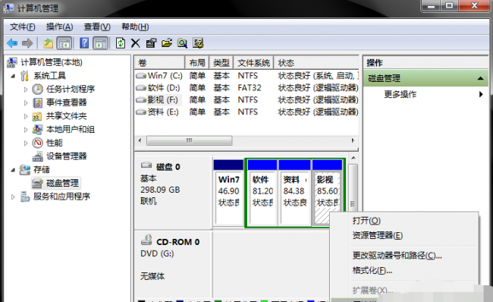Sort by the 类型 column header
The height and width of the screenshot is (302, 493).
click(x=221, y=63)
